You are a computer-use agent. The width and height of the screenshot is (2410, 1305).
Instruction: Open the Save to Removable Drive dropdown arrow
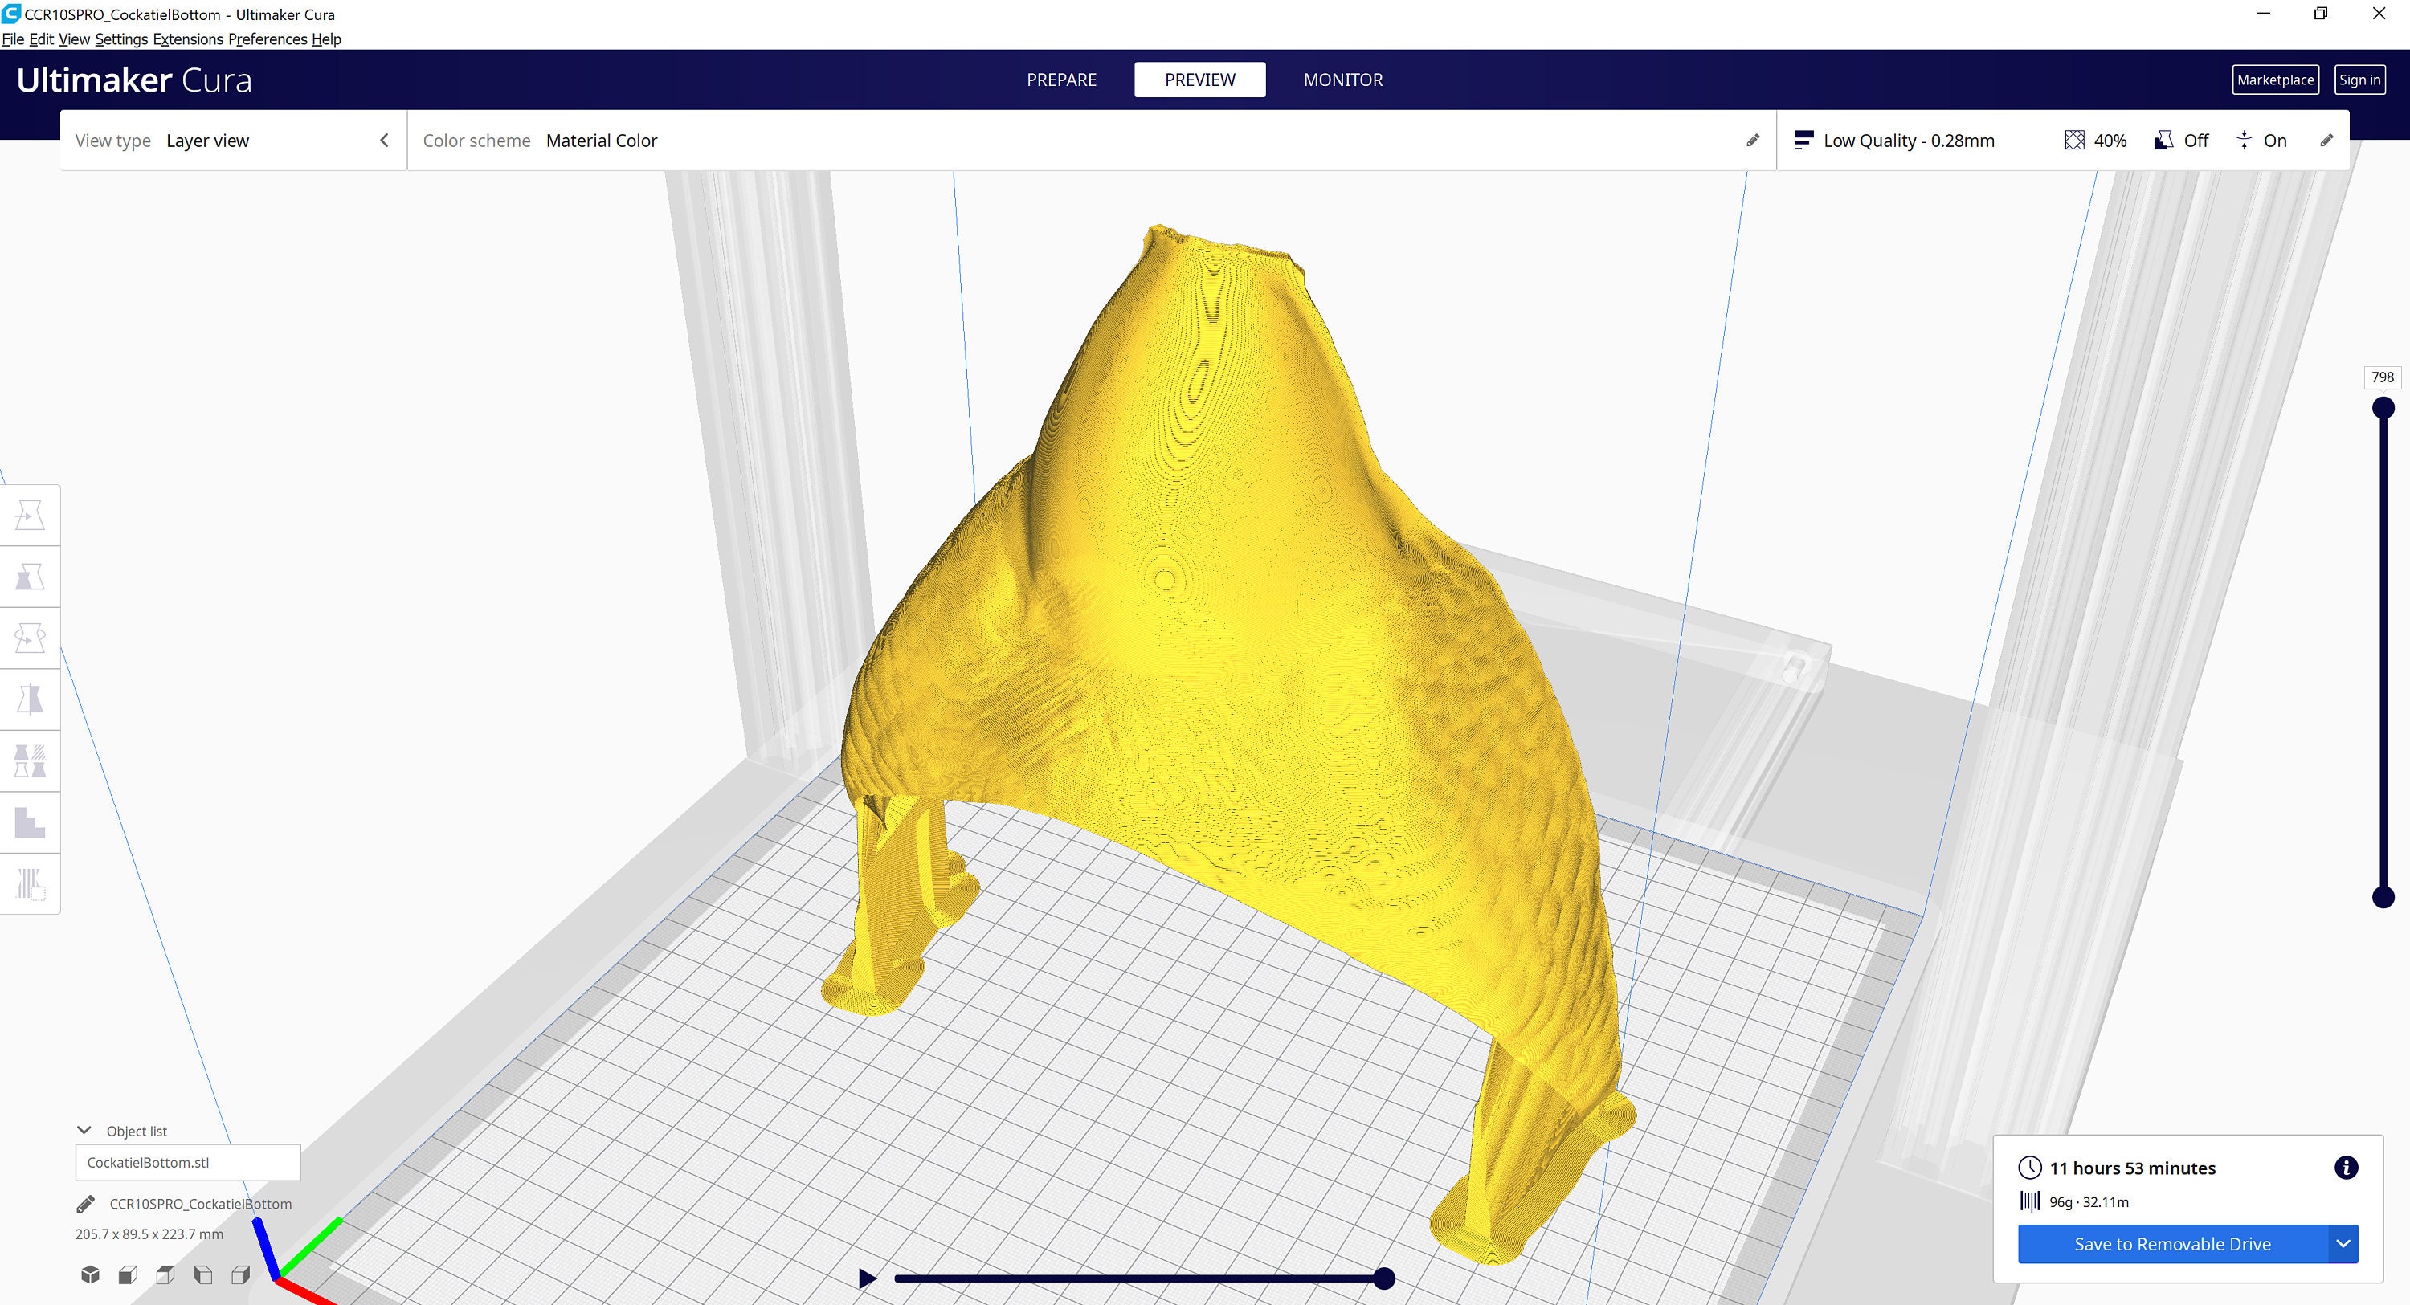[x=2343, y=1244]
